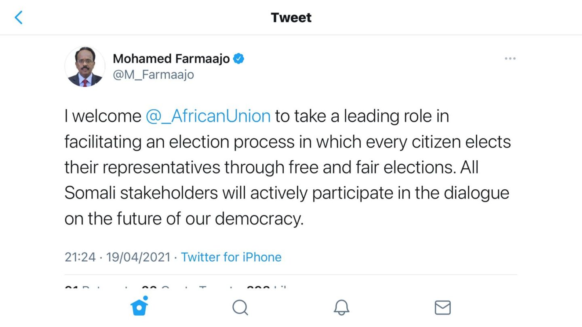Open the Search tab magnifier
Viewport: 582px width, 327px height.
pyautogui.click(x=240, y=308)
